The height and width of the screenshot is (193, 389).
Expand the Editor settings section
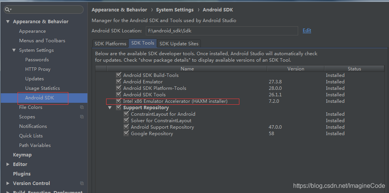[8, 164]
